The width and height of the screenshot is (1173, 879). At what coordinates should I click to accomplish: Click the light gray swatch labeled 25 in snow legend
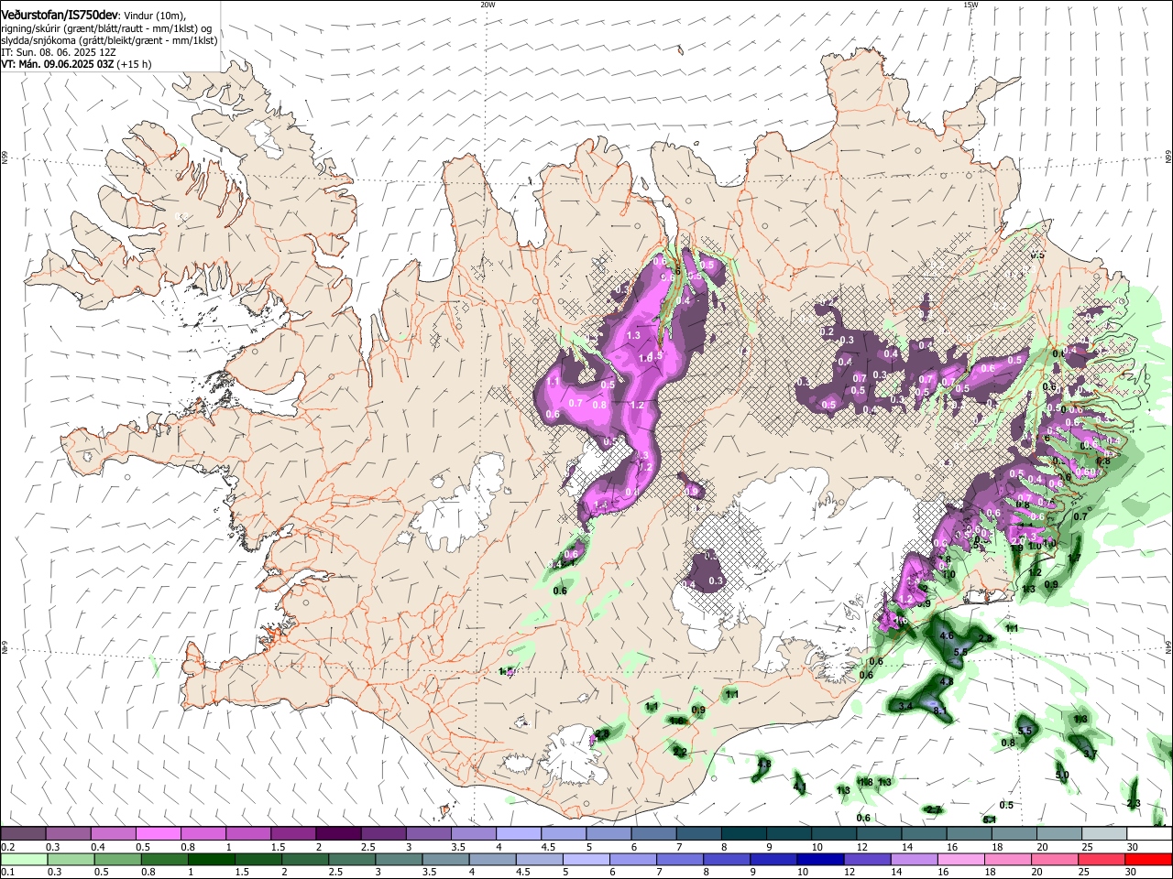1104,834
